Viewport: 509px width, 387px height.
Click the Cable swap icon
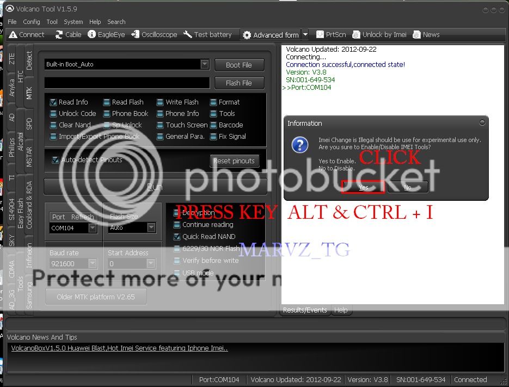point(59,34)
